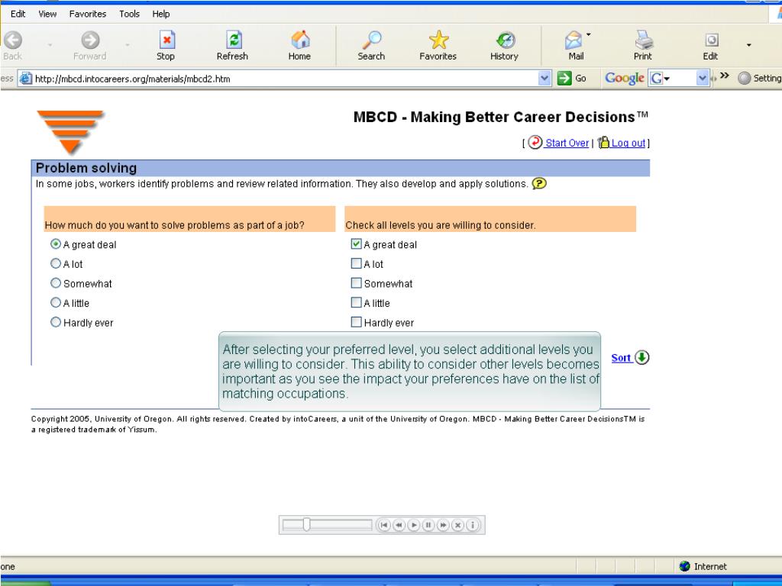Check the 'A little' checkbox
The height and width of the screenshot is (586, 782).
coord(356,302)
